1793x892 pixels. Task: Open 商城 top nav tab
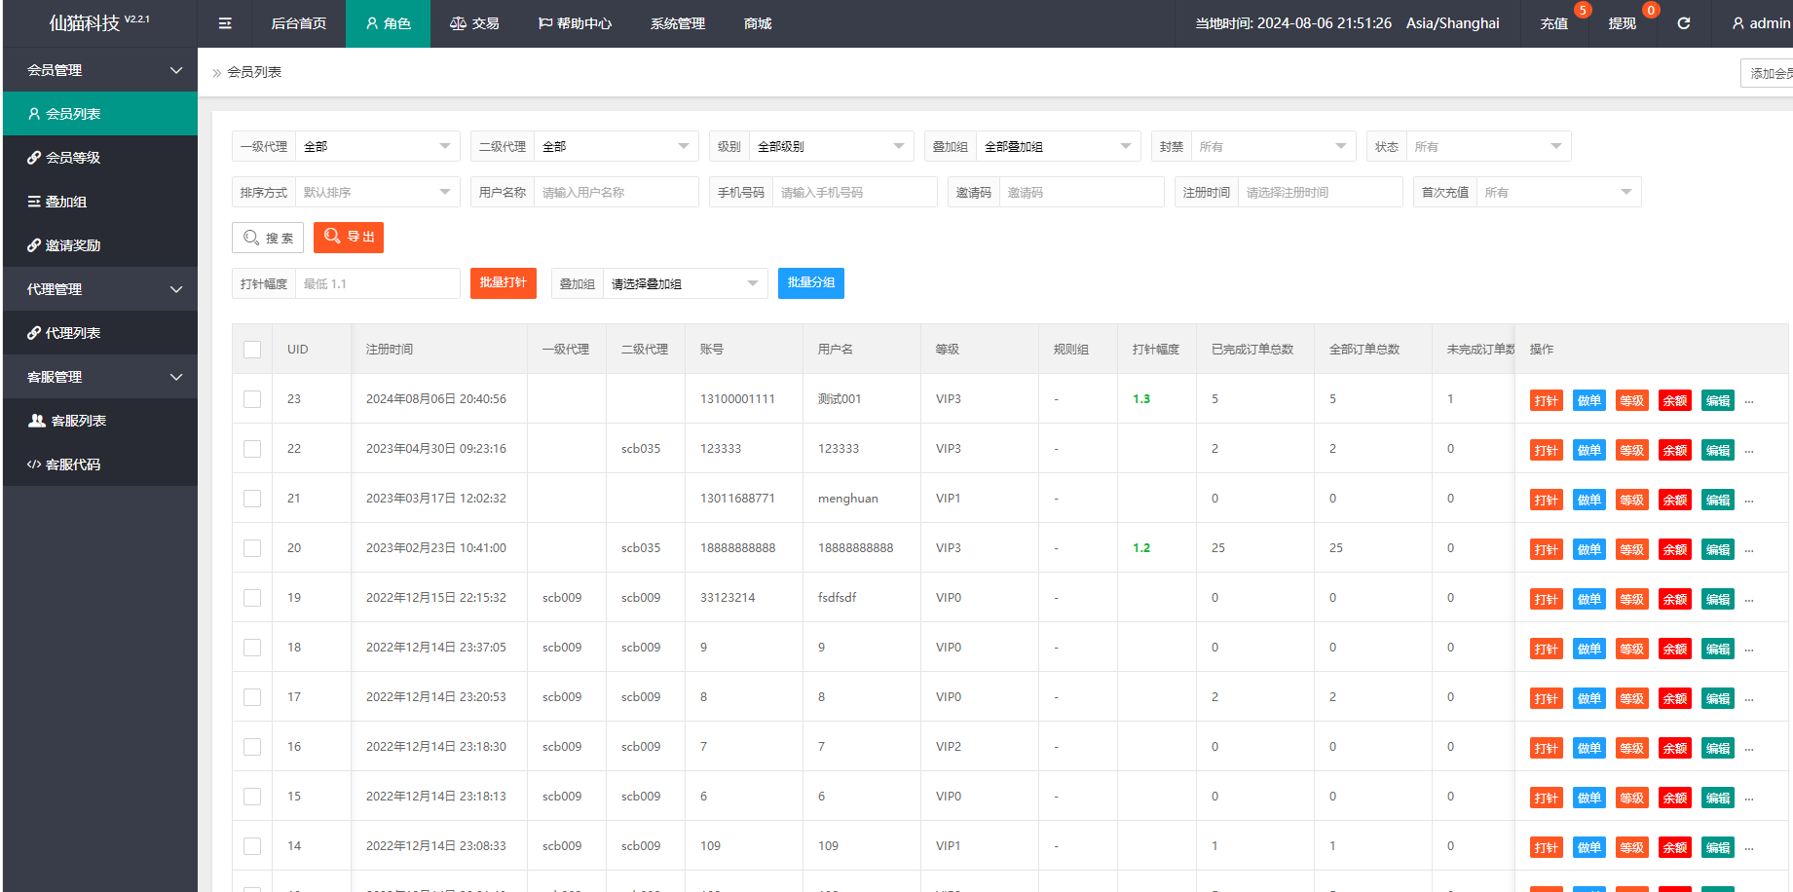tap(758, 23)
